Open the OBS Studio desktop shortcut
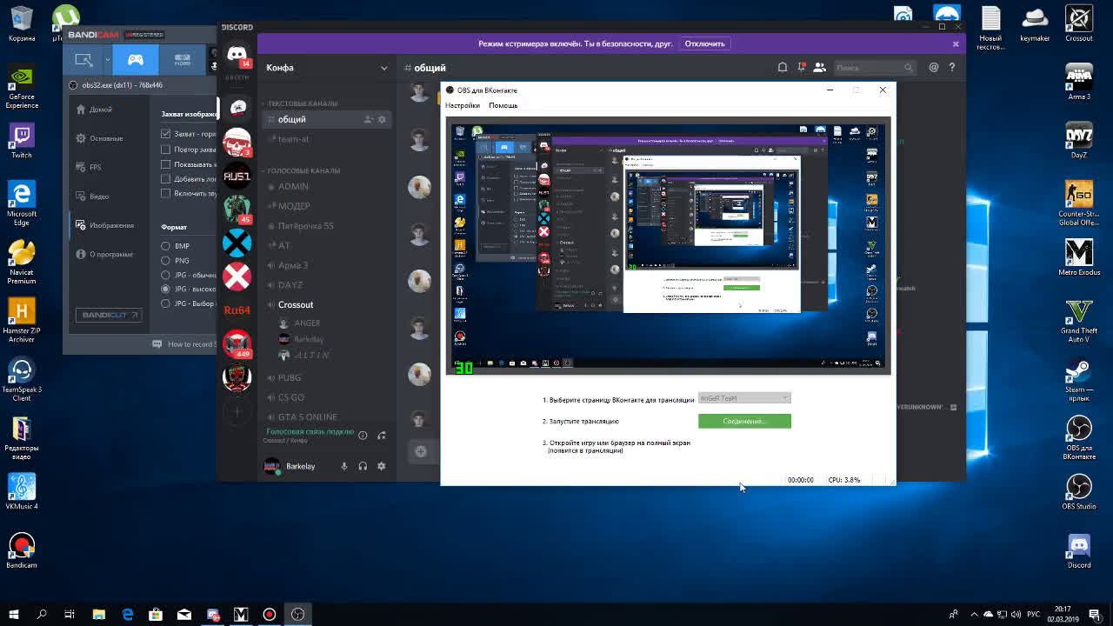 point(1079,492)
